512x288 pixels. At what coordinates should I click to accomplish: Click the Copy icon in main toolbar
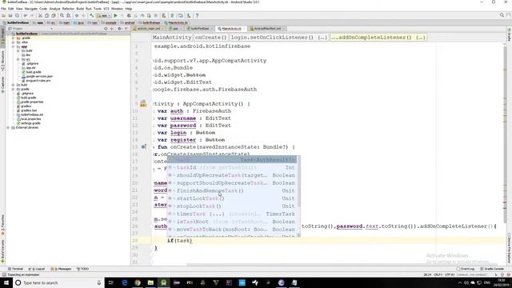click(x=46, y=16)
